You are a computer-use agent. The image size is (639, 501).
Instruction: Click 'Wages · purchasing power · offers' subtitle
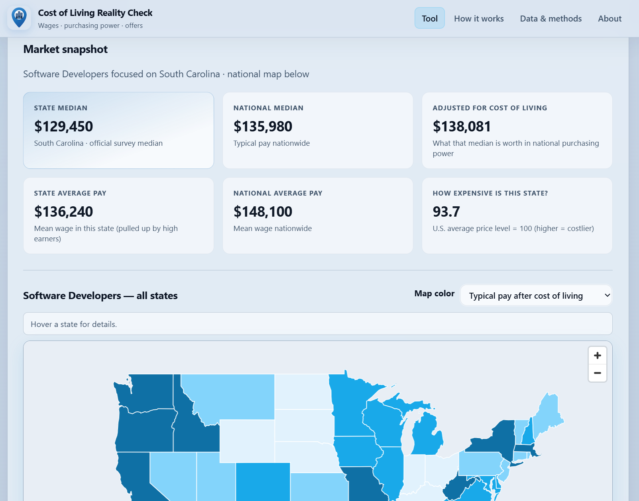coord(90,25)
